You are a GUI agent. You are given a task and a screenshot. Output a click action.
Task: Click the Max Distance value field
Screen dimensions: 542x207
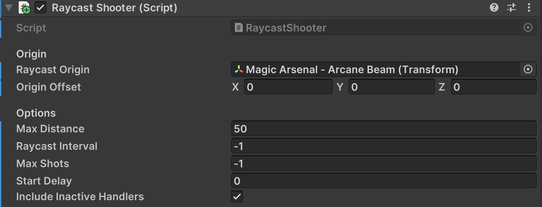[384, 129]
